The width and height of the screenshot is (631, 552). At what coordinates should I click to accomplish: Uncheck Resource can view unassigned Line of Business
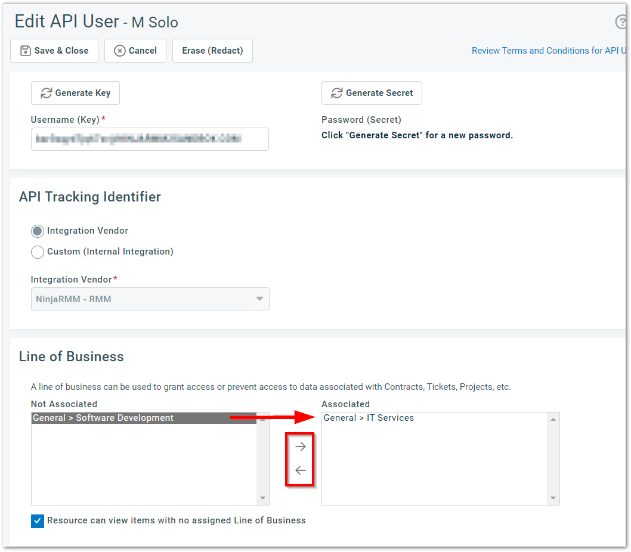38,520
